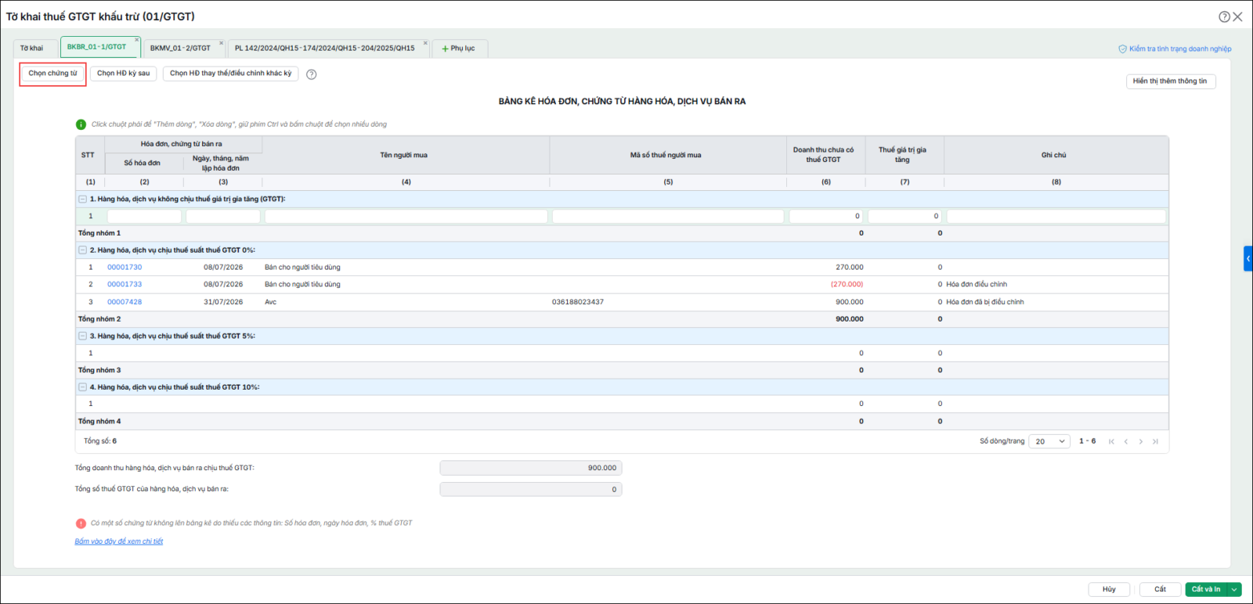
Task: Go to next page arrow in pagination
Action: tap(1141, 441)
